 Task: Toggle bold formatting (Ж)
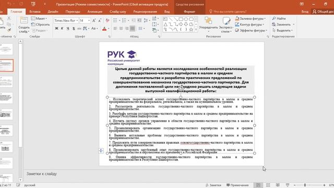click(56, 28)
